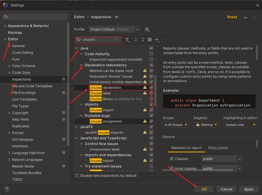The width and height of the screenshot is (262, 195).
Task: Toggle the Unused assignment checkbox
Action: tap(151, 121)
